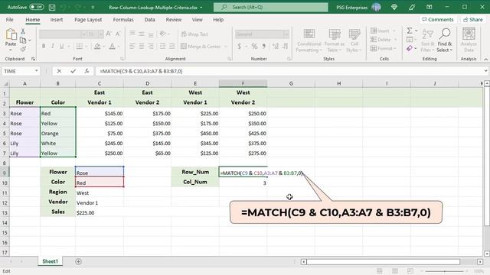Select the Sheet1 tab

pyautogui.click(x=51, y=261)
